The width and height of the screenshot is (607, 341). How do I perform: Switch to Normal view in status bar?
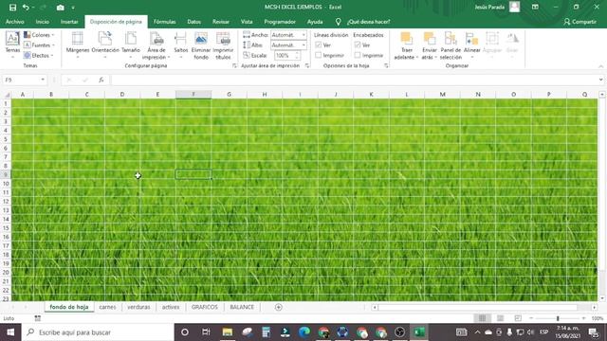[x=482, y=318]
